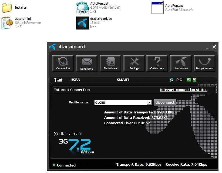Click Amount of Data Received value
222x173 pixels.
tap(160, 118)
